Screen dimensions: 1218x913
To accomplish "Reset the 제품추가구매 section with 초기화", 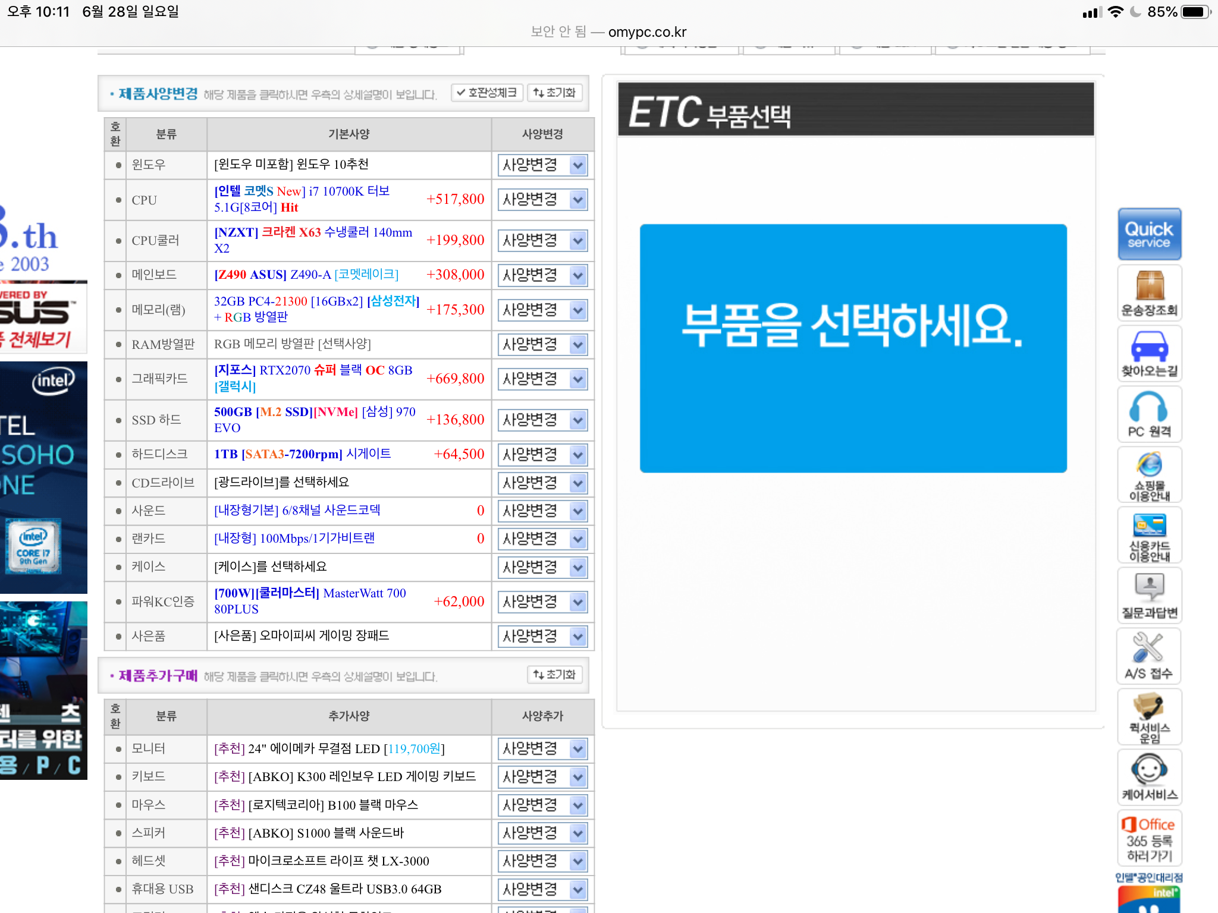I will click(554, 675).
